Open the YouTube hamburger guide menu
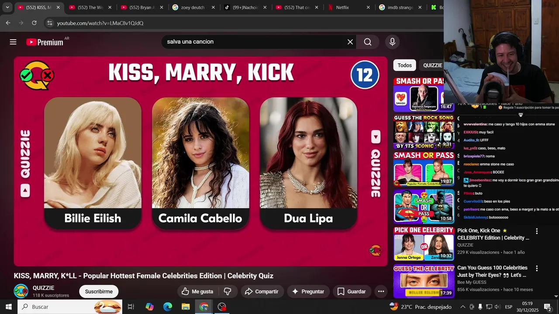The height and width of the screenshot is (314, 559). 13,42
